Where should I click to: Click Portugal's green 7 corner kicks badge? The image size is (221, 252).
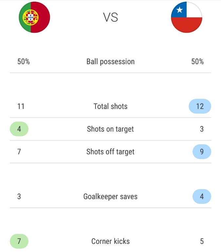point(19,242)
